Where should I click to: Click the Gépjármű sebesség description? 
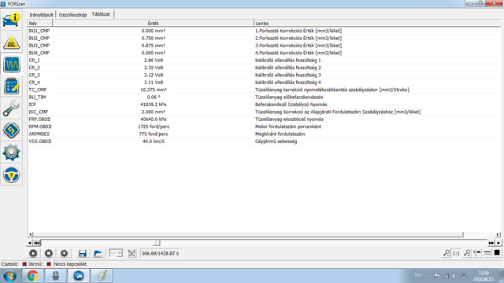(276, 141)
